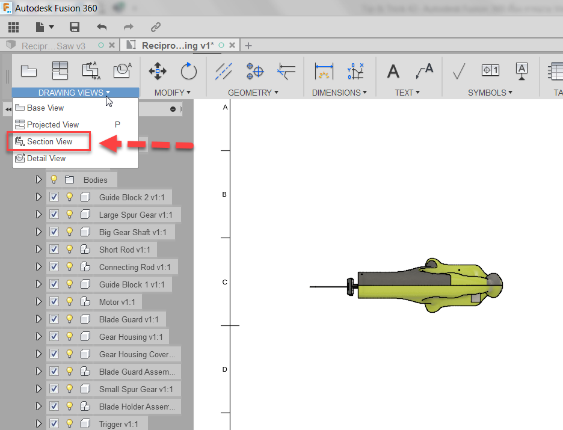Select the Rotate tool icon
The height and width of the screenshot is (430, 563).
point(188,70)
